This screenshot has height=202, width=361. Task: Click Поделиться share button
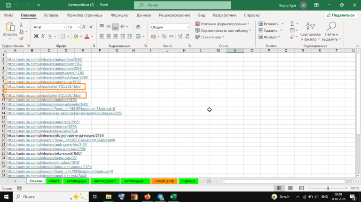(341, 15)
